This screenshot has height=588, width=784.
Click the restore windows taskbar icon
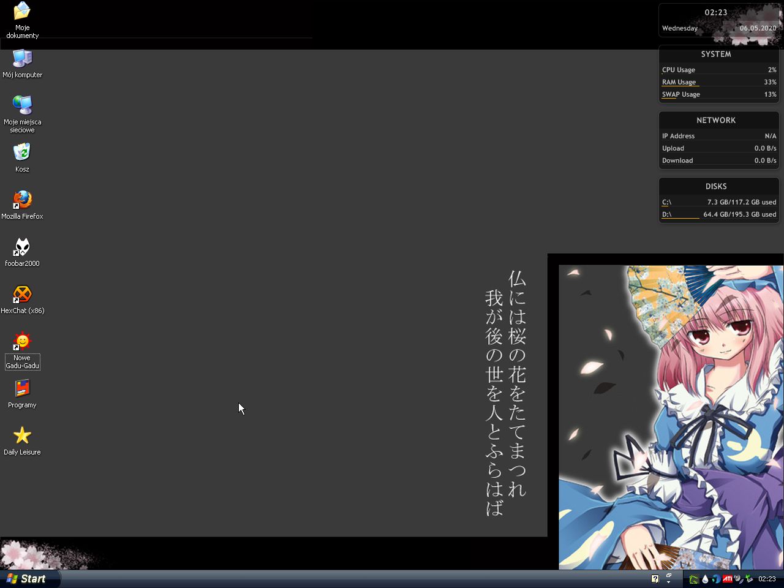pyautogui.click(x=669, y=575)
